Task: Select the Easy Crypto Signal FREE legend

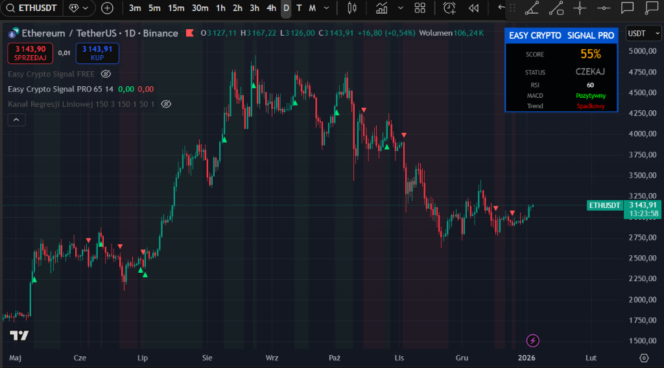Action: [51, 74]
